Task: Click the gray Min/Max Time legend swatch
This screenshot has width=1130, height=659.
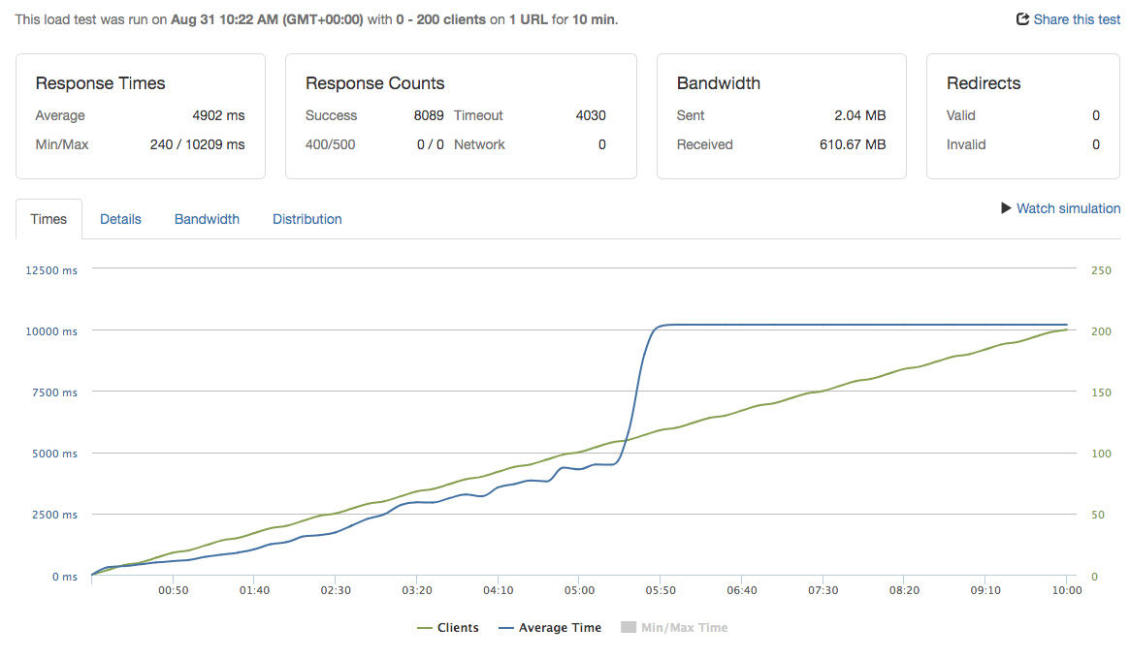Action: [x=628, y=627]
